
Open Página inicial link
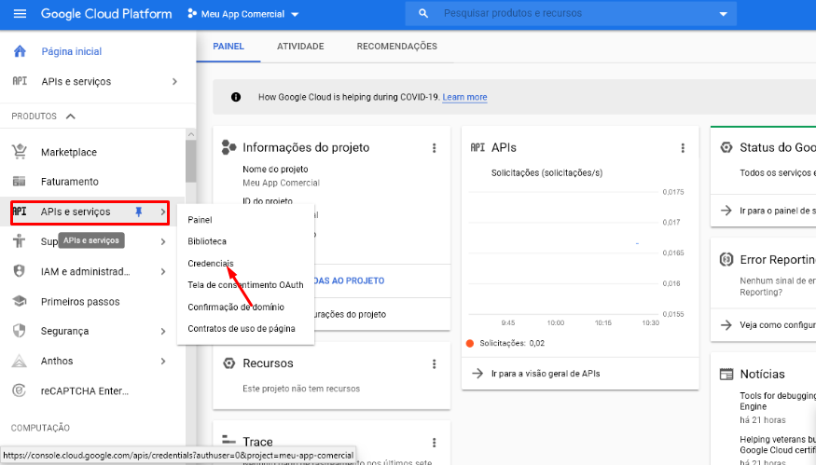click(x=71, y=51)
